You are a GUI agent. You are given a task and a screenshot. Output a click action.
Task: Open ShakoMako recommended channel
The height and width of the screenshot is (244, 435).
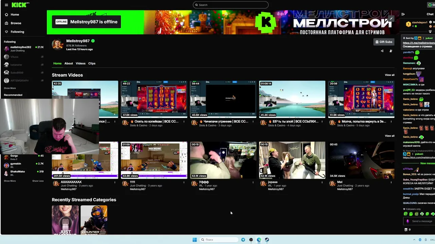click(23, 173)
